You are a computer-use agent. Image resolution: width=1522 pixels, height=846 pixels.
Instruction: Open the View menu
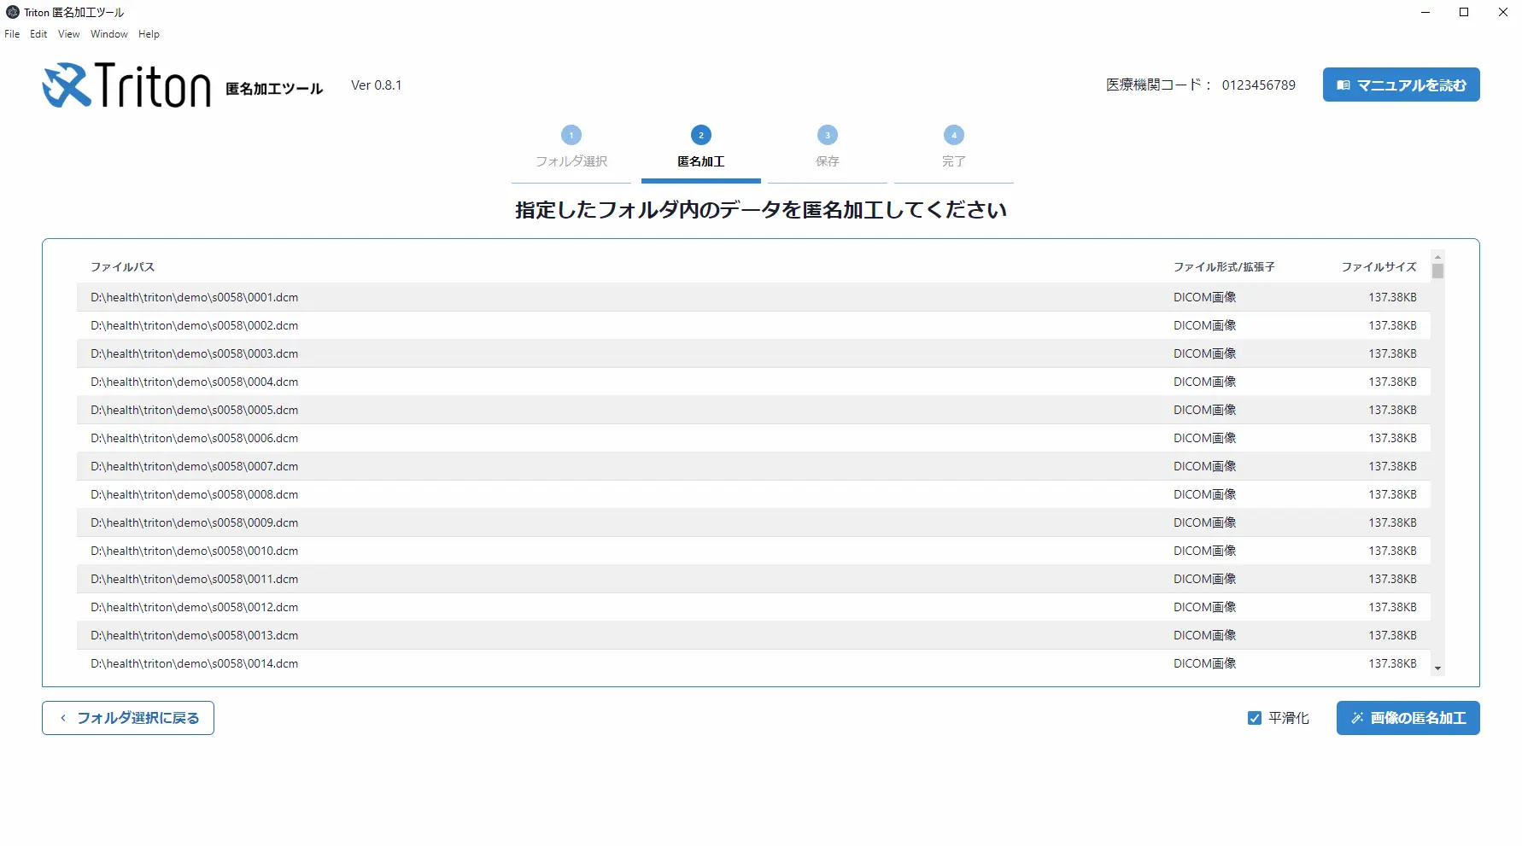[68, 34]
